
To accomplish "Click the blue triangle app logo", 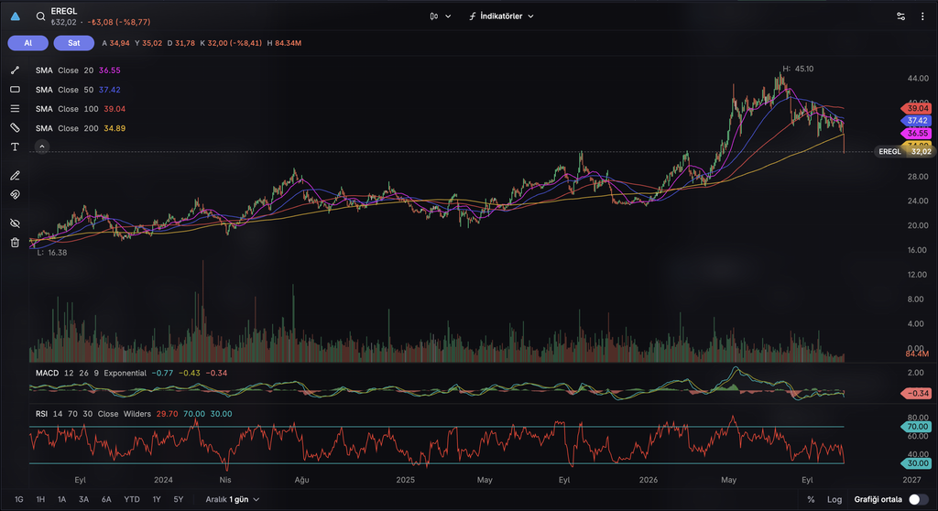I will pyautogui.click(x=16, y=16).
